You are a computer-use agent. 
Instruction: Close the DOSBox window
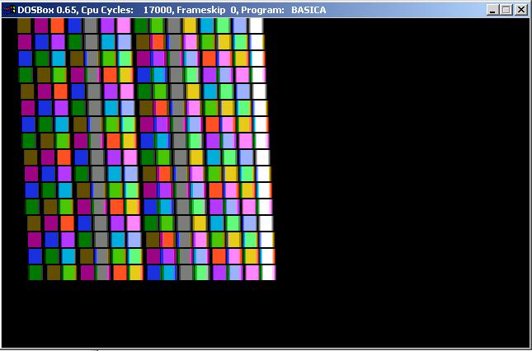tap(521, 10)
